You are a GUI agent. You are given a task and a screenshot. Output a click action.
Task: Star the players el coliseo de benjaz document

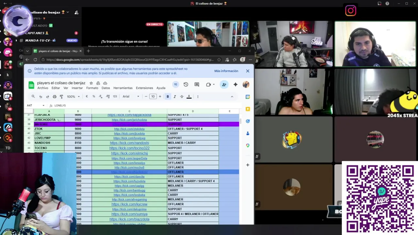click(91, 83)
